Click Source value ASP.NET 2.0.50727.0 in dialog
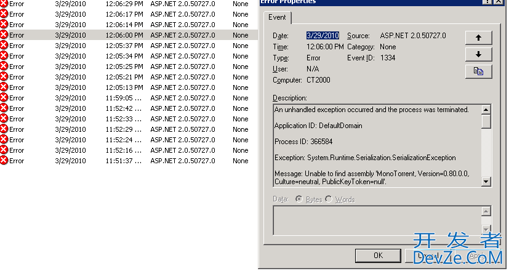Image resolution: width=509 pixels, height=271 pixels. point(413,36)
